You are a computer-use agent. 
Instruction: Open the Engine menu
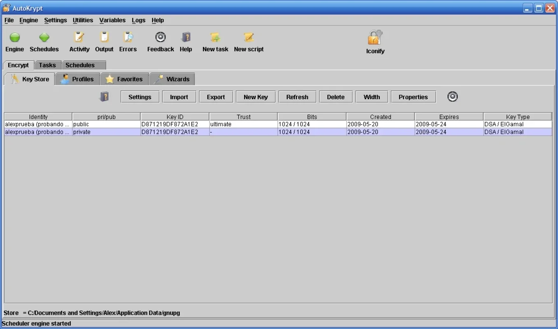(28, 20)
